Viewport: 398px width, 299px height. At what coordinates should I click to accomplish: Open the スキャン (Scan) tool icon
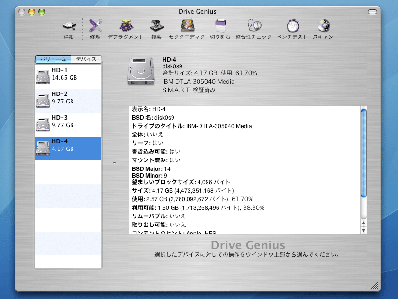[x=324, y=26]
